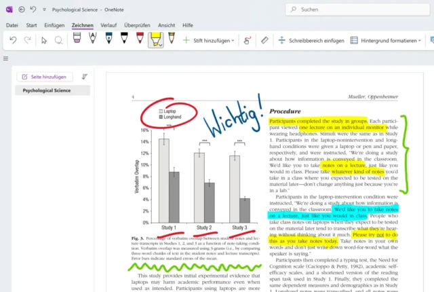This screenshot has width=434, height=292.
Task: Activate the ruler tool
Action: coord(264,40)
